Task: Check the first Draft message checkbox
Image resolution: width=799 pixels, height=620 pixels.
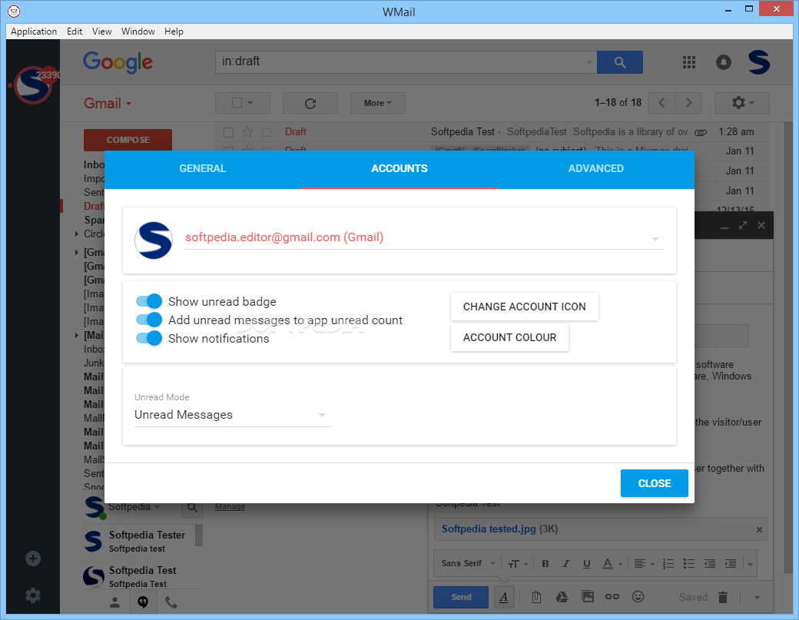Action: point(228,132)
